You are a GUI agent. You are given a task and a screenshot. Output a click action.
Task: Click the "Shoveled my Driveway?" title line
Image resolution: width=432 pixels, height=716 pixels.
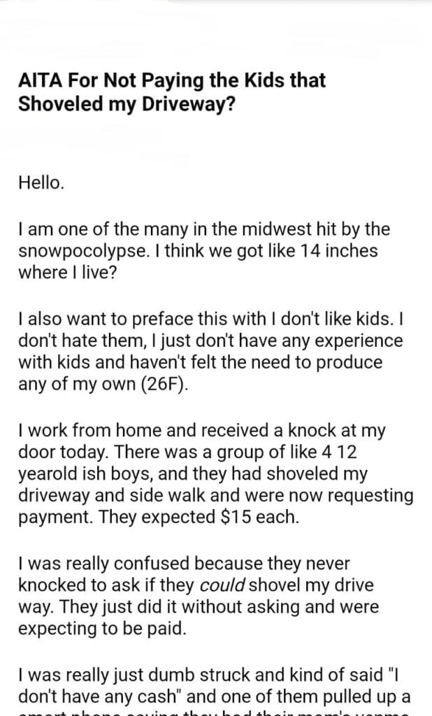[127, 104]
